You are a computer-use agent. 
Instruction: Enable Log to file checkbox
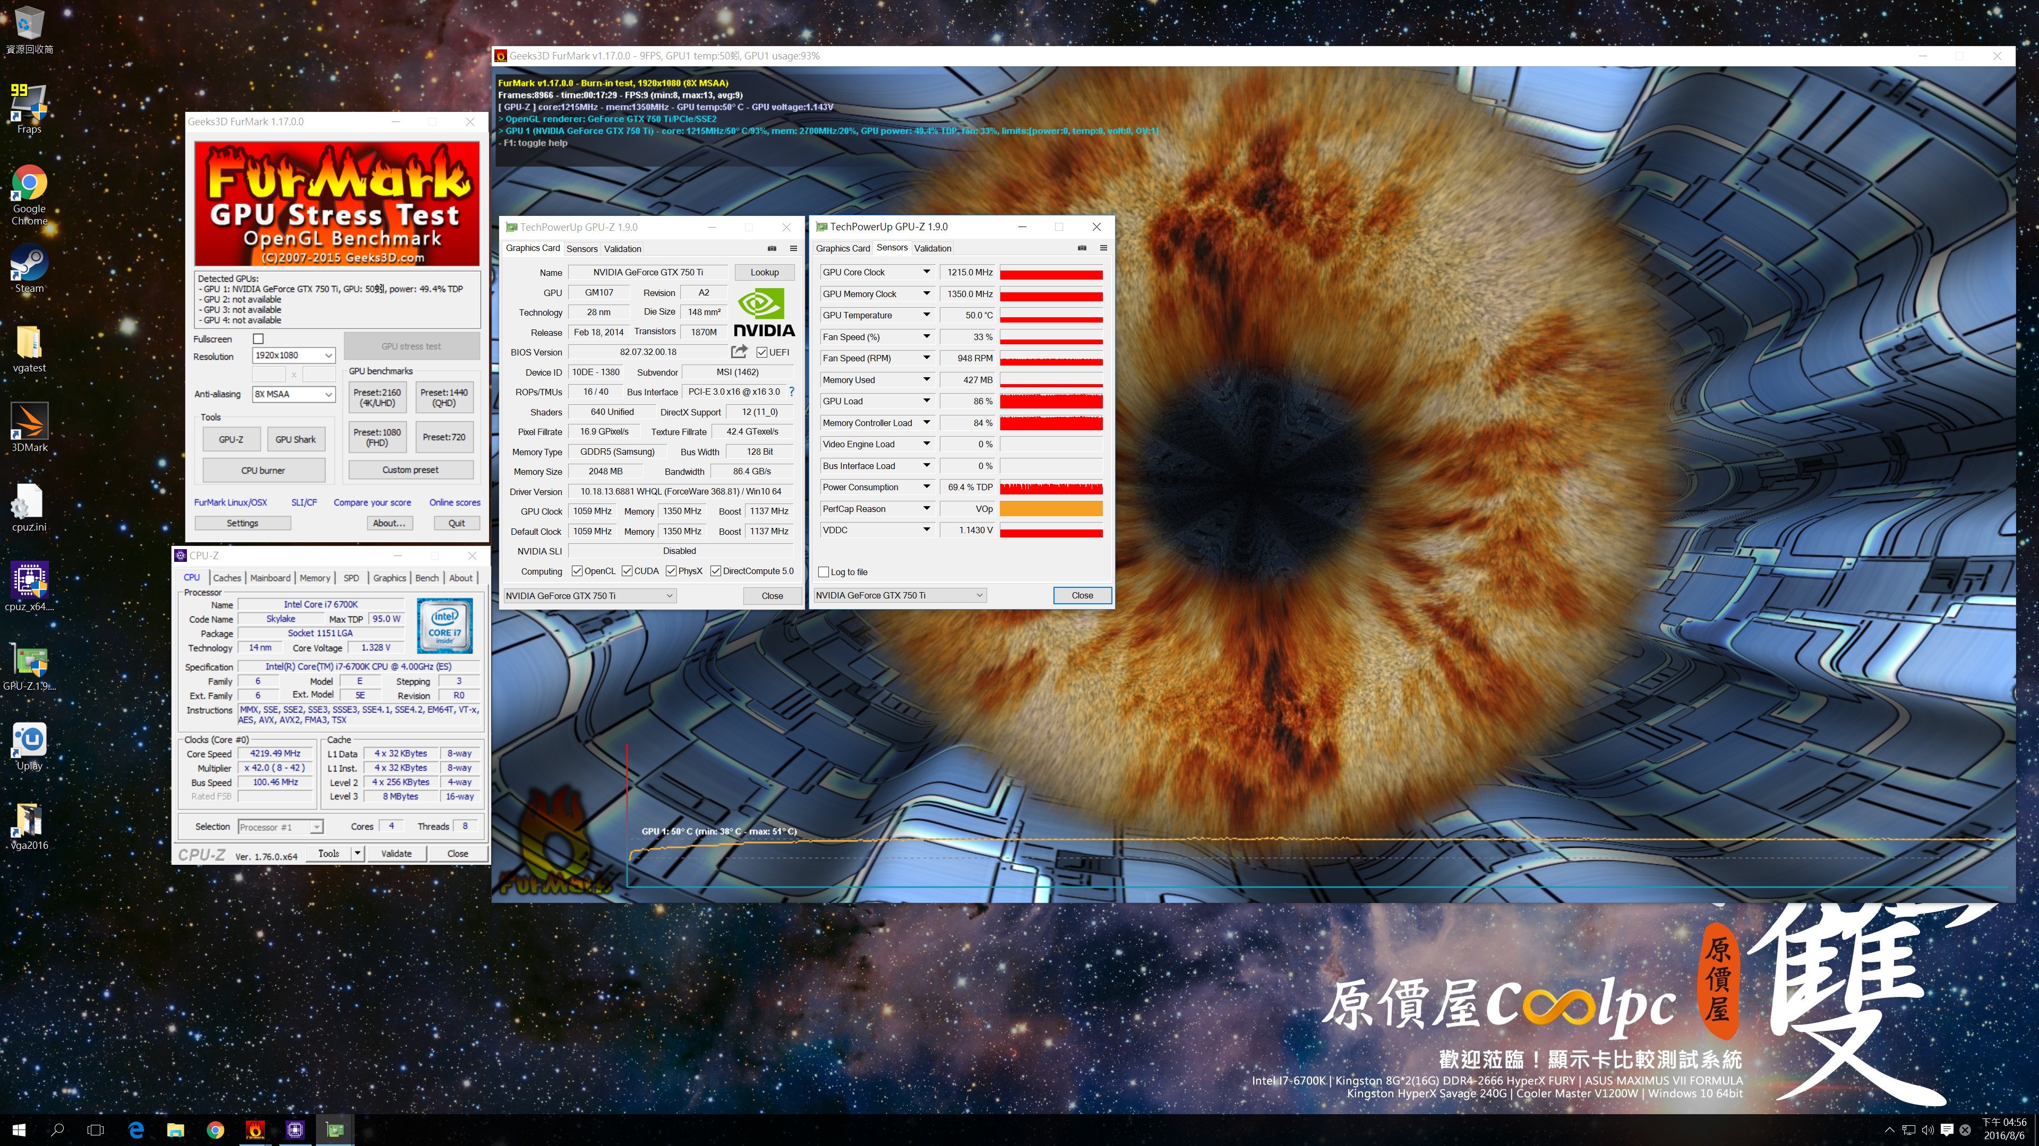(824, 572)
